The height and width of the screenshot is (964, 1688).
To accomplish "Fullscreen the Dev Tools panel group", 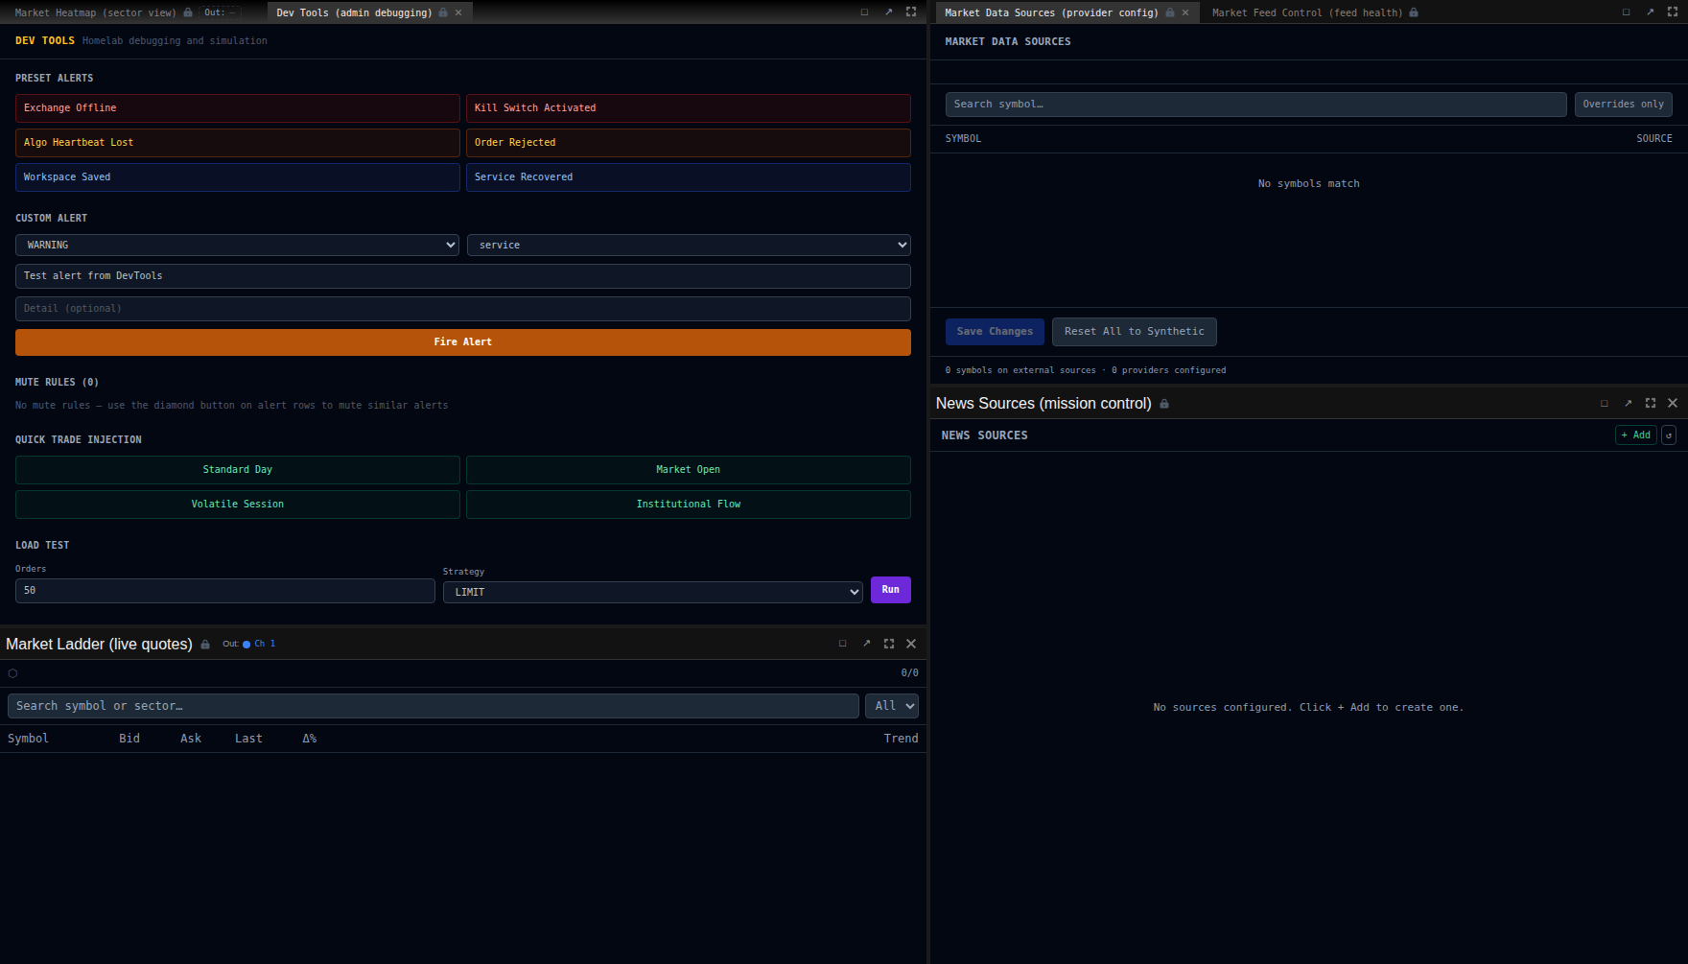I will tap(911, 12).
